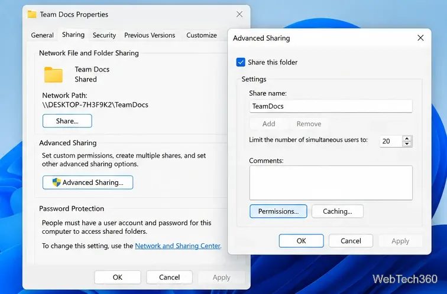The width and height of the screenshot is (447, 294).
Task: Go to the Customize tab
Action: coord(202,35)
